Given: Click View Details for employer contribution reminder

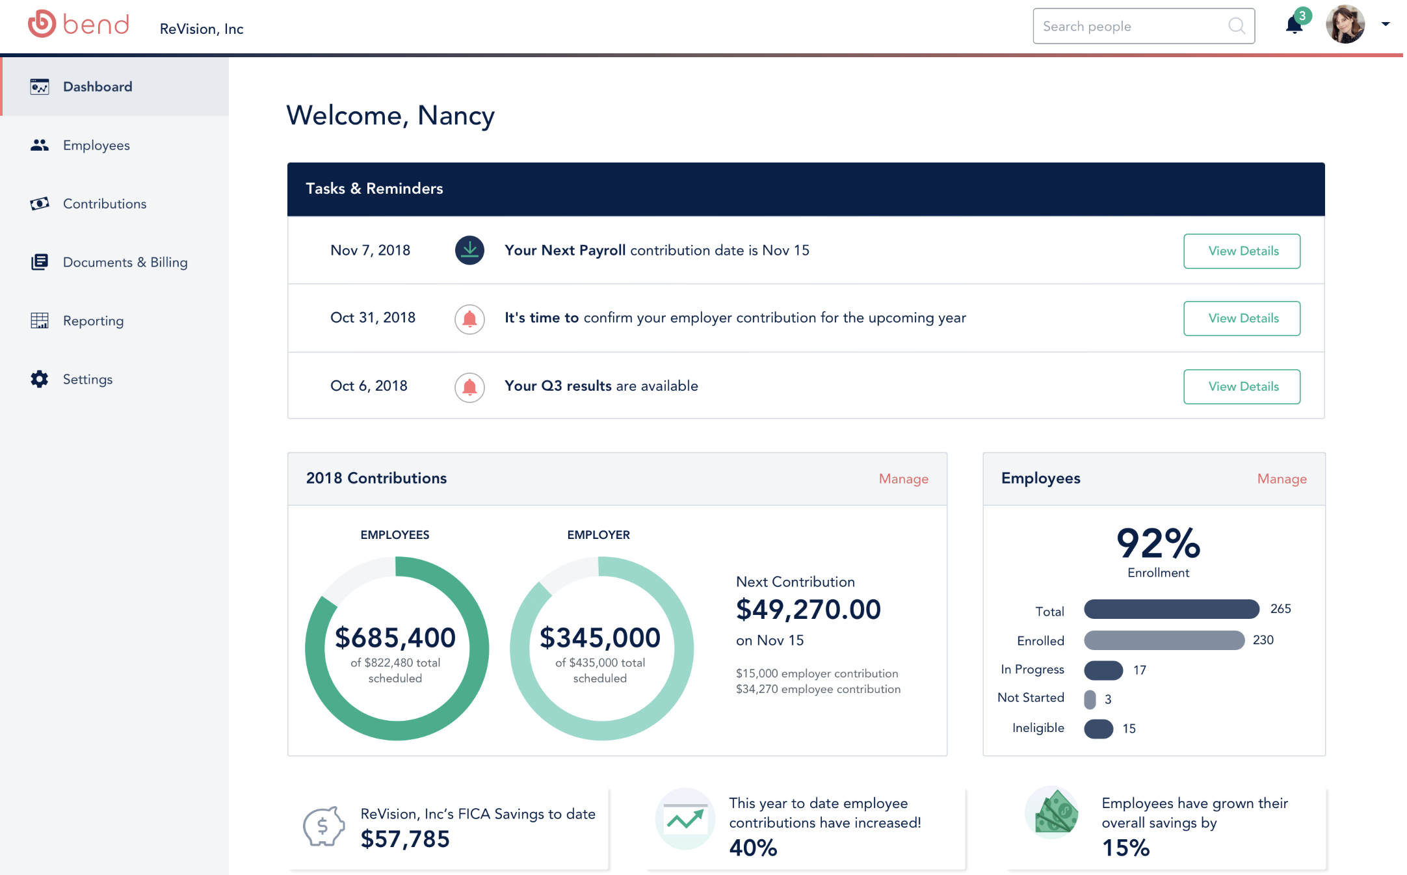Looking at the screenshot, I should [1242, 317].
